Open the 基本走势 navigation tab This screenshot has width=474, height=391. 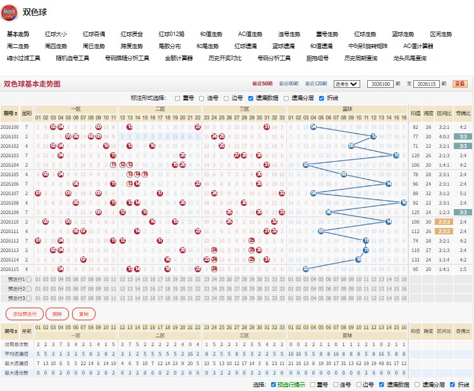(x=18, y=34)
